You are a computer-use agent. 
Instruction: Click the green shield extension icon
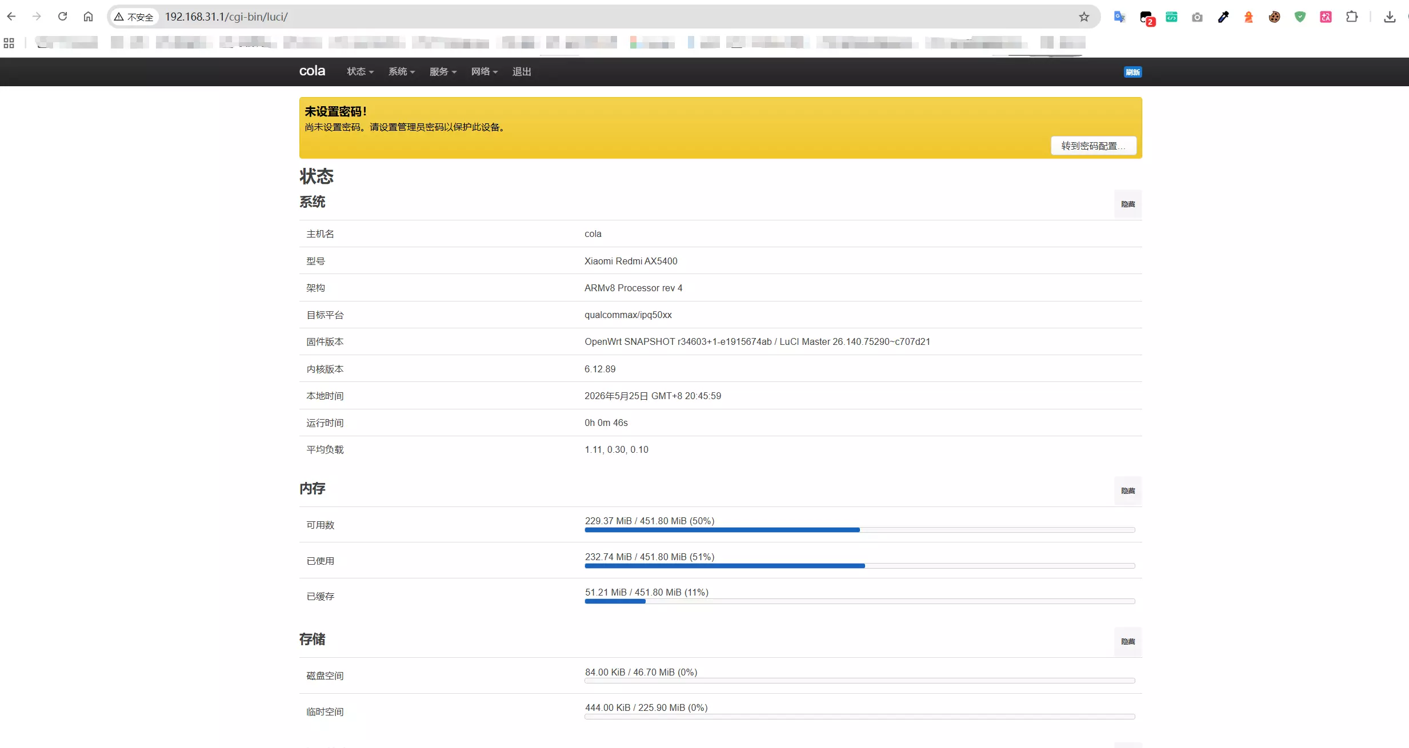pyautogui.click(x=1300, y=17)
